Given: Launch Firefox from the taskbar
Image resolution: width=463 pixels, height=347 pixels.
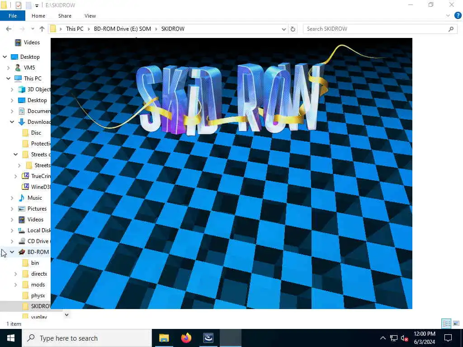Looking at the screenshot, I should pyautogui.click(x=186, y=338).
